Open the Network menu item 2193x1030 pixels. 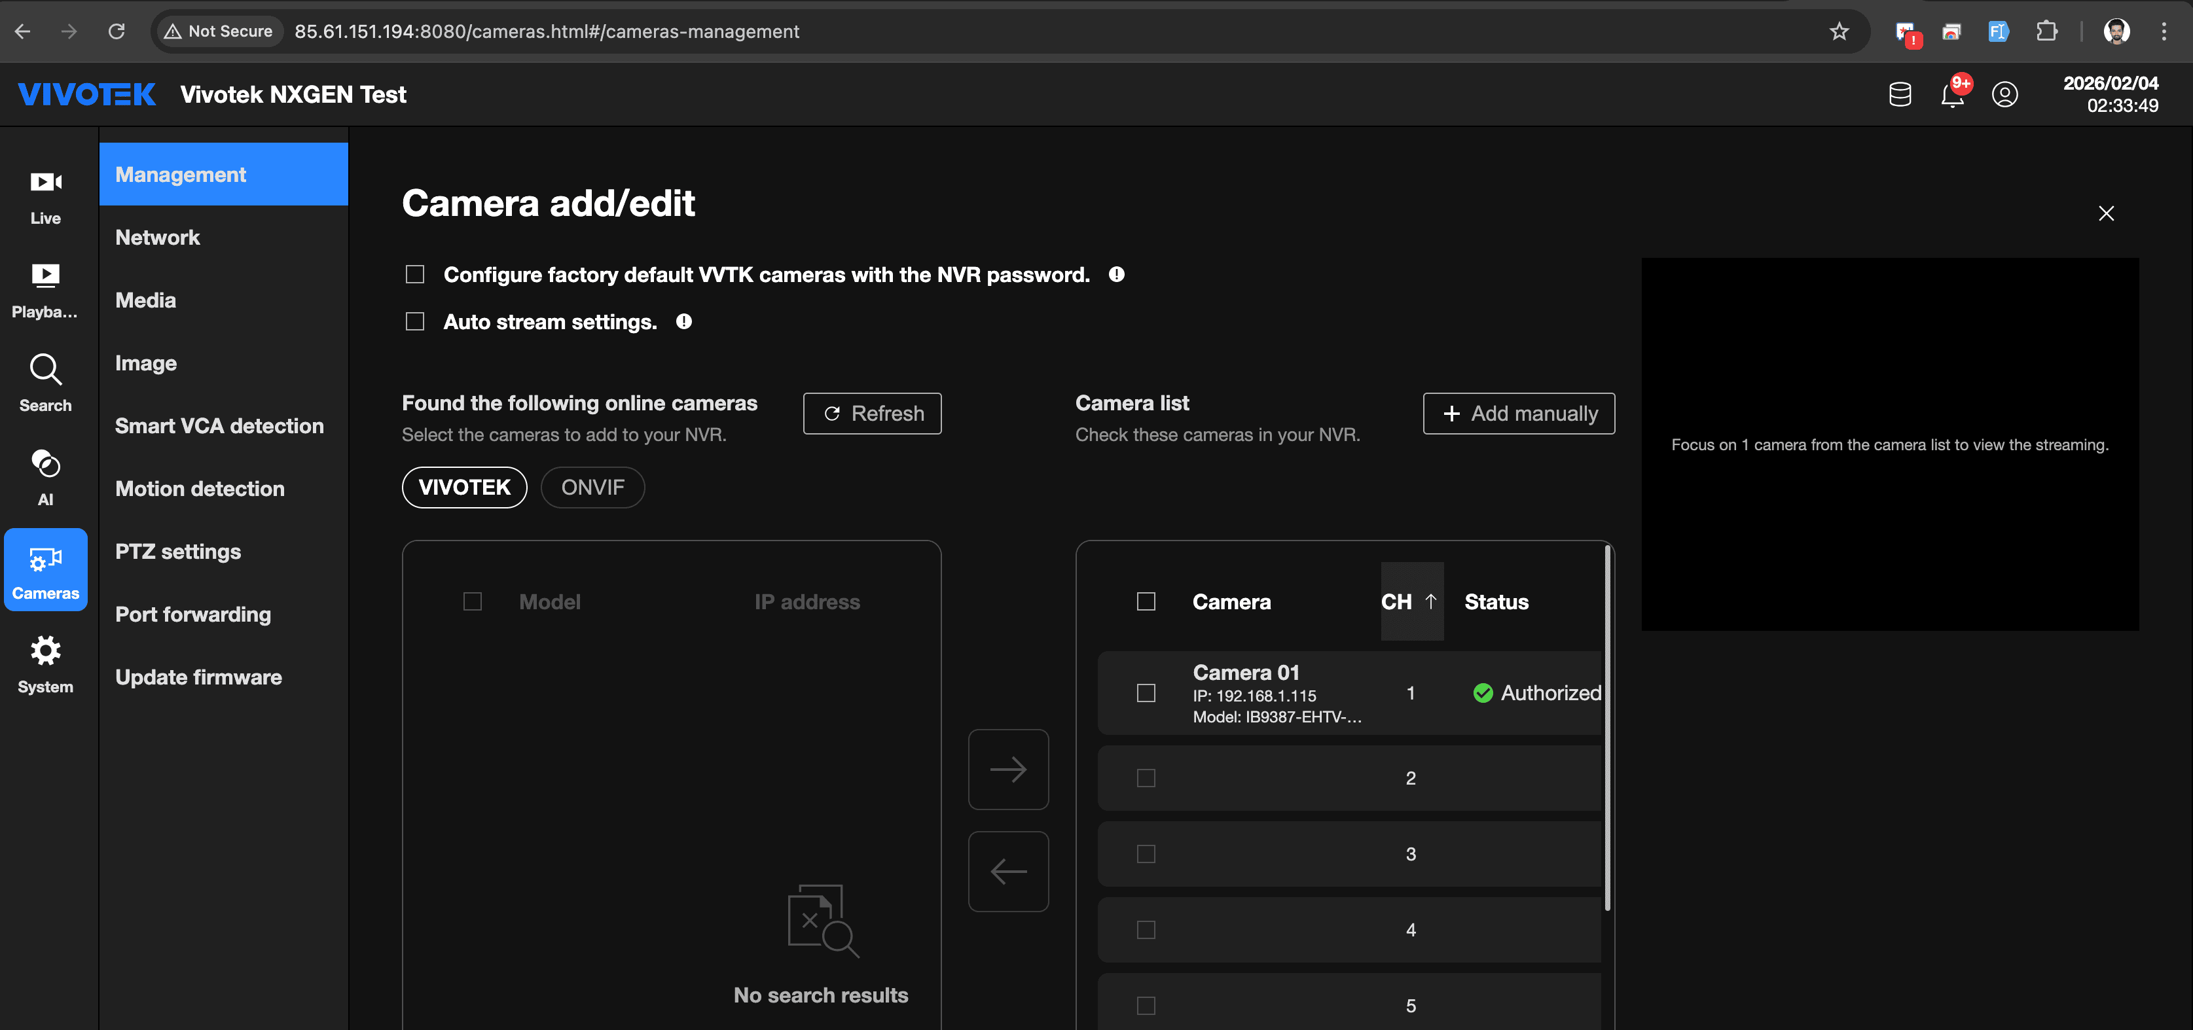pos(158,238)
